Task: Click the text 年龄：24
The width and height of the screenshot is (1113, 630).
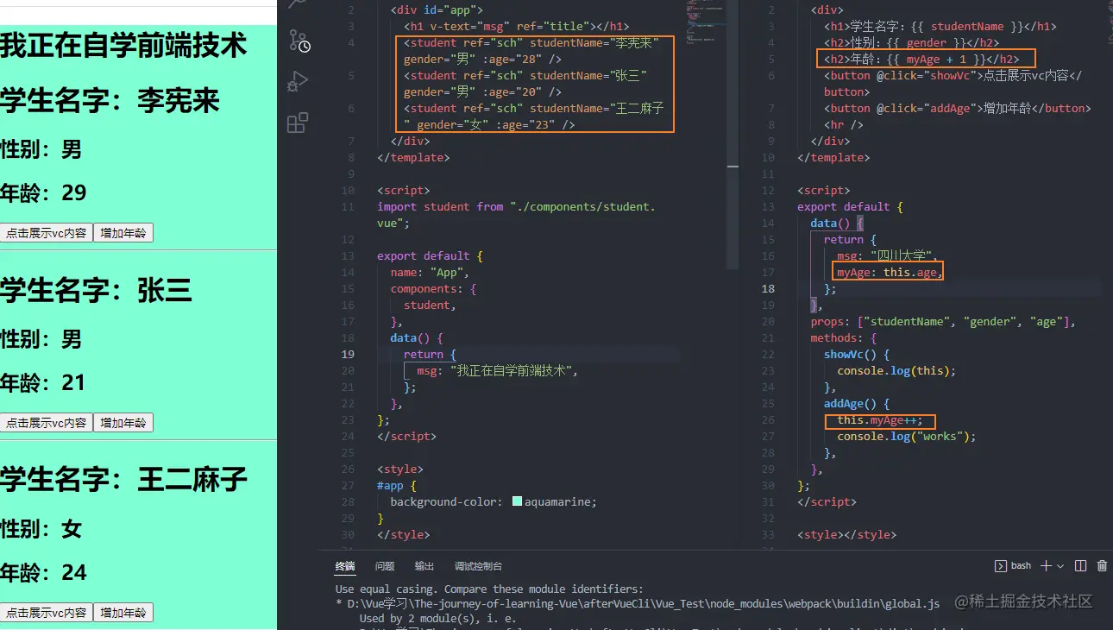Action: (43, 572)
